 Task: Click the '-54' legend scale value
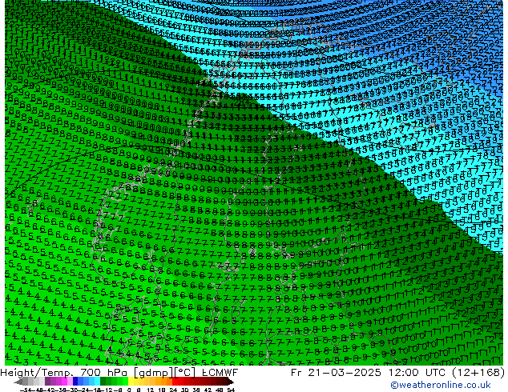click(26, 390)
